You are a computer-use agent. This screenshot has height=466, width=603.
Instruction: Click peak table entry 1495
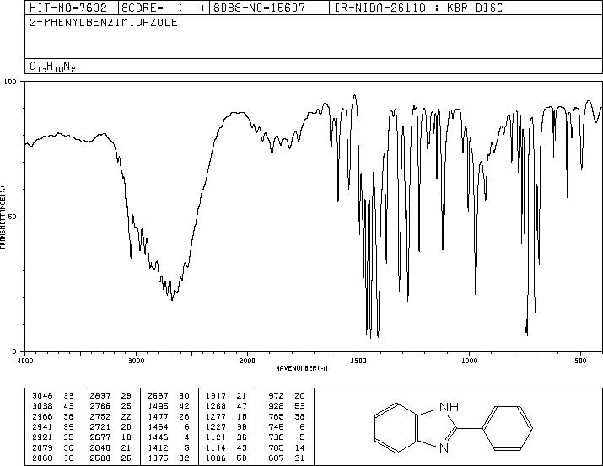[x=158, y=406]
